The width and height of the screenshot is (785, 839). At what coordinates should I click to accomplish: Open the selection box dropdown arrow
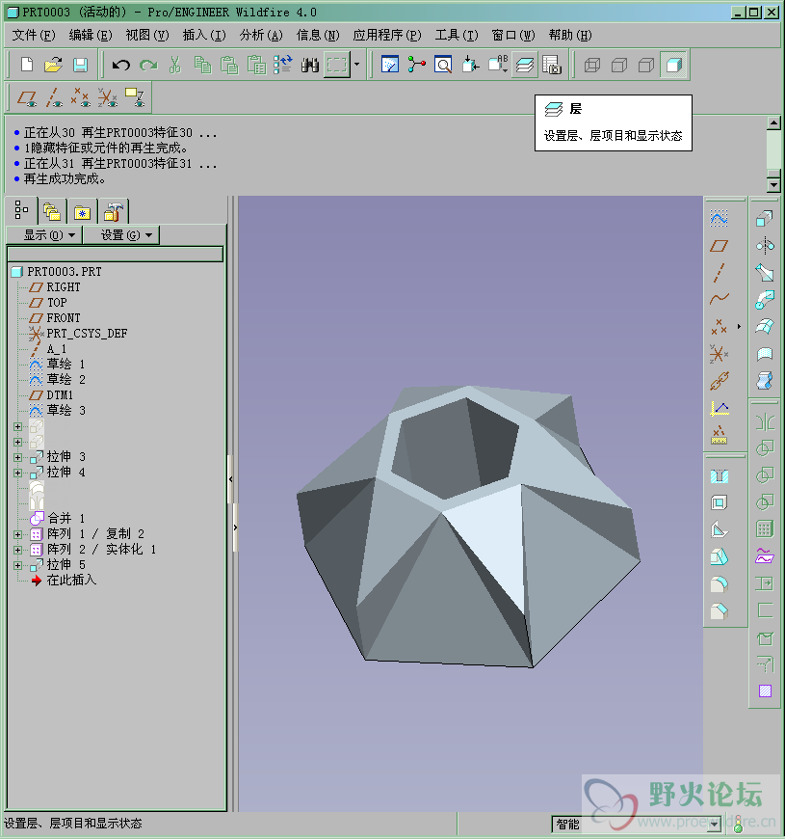click(357, 65)
